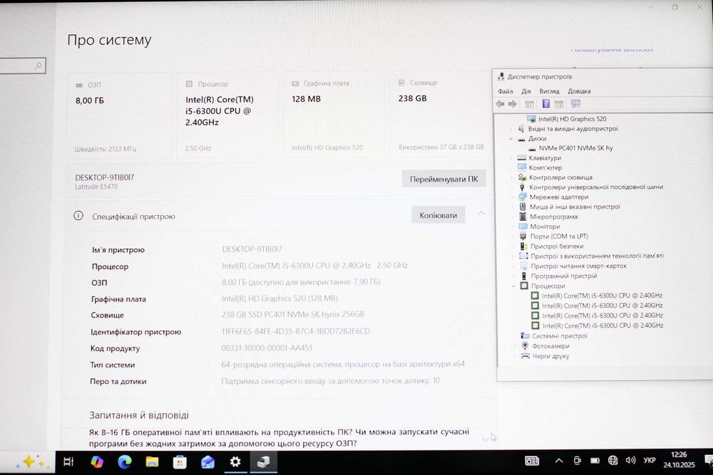Open the Вигляд menu in Device Manager
Screen dimensions: 713x475
coord(549,91)
